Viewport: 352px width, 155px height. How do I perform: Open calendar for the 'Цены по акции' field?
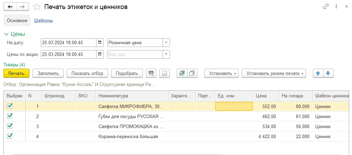[100, 54]
